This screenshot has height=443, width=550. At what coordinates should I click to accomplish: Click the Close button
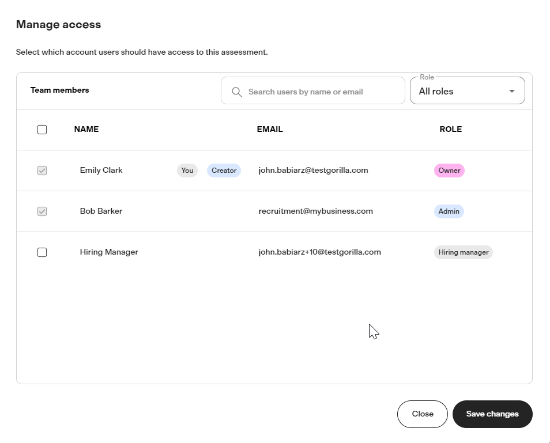(423, 414)
